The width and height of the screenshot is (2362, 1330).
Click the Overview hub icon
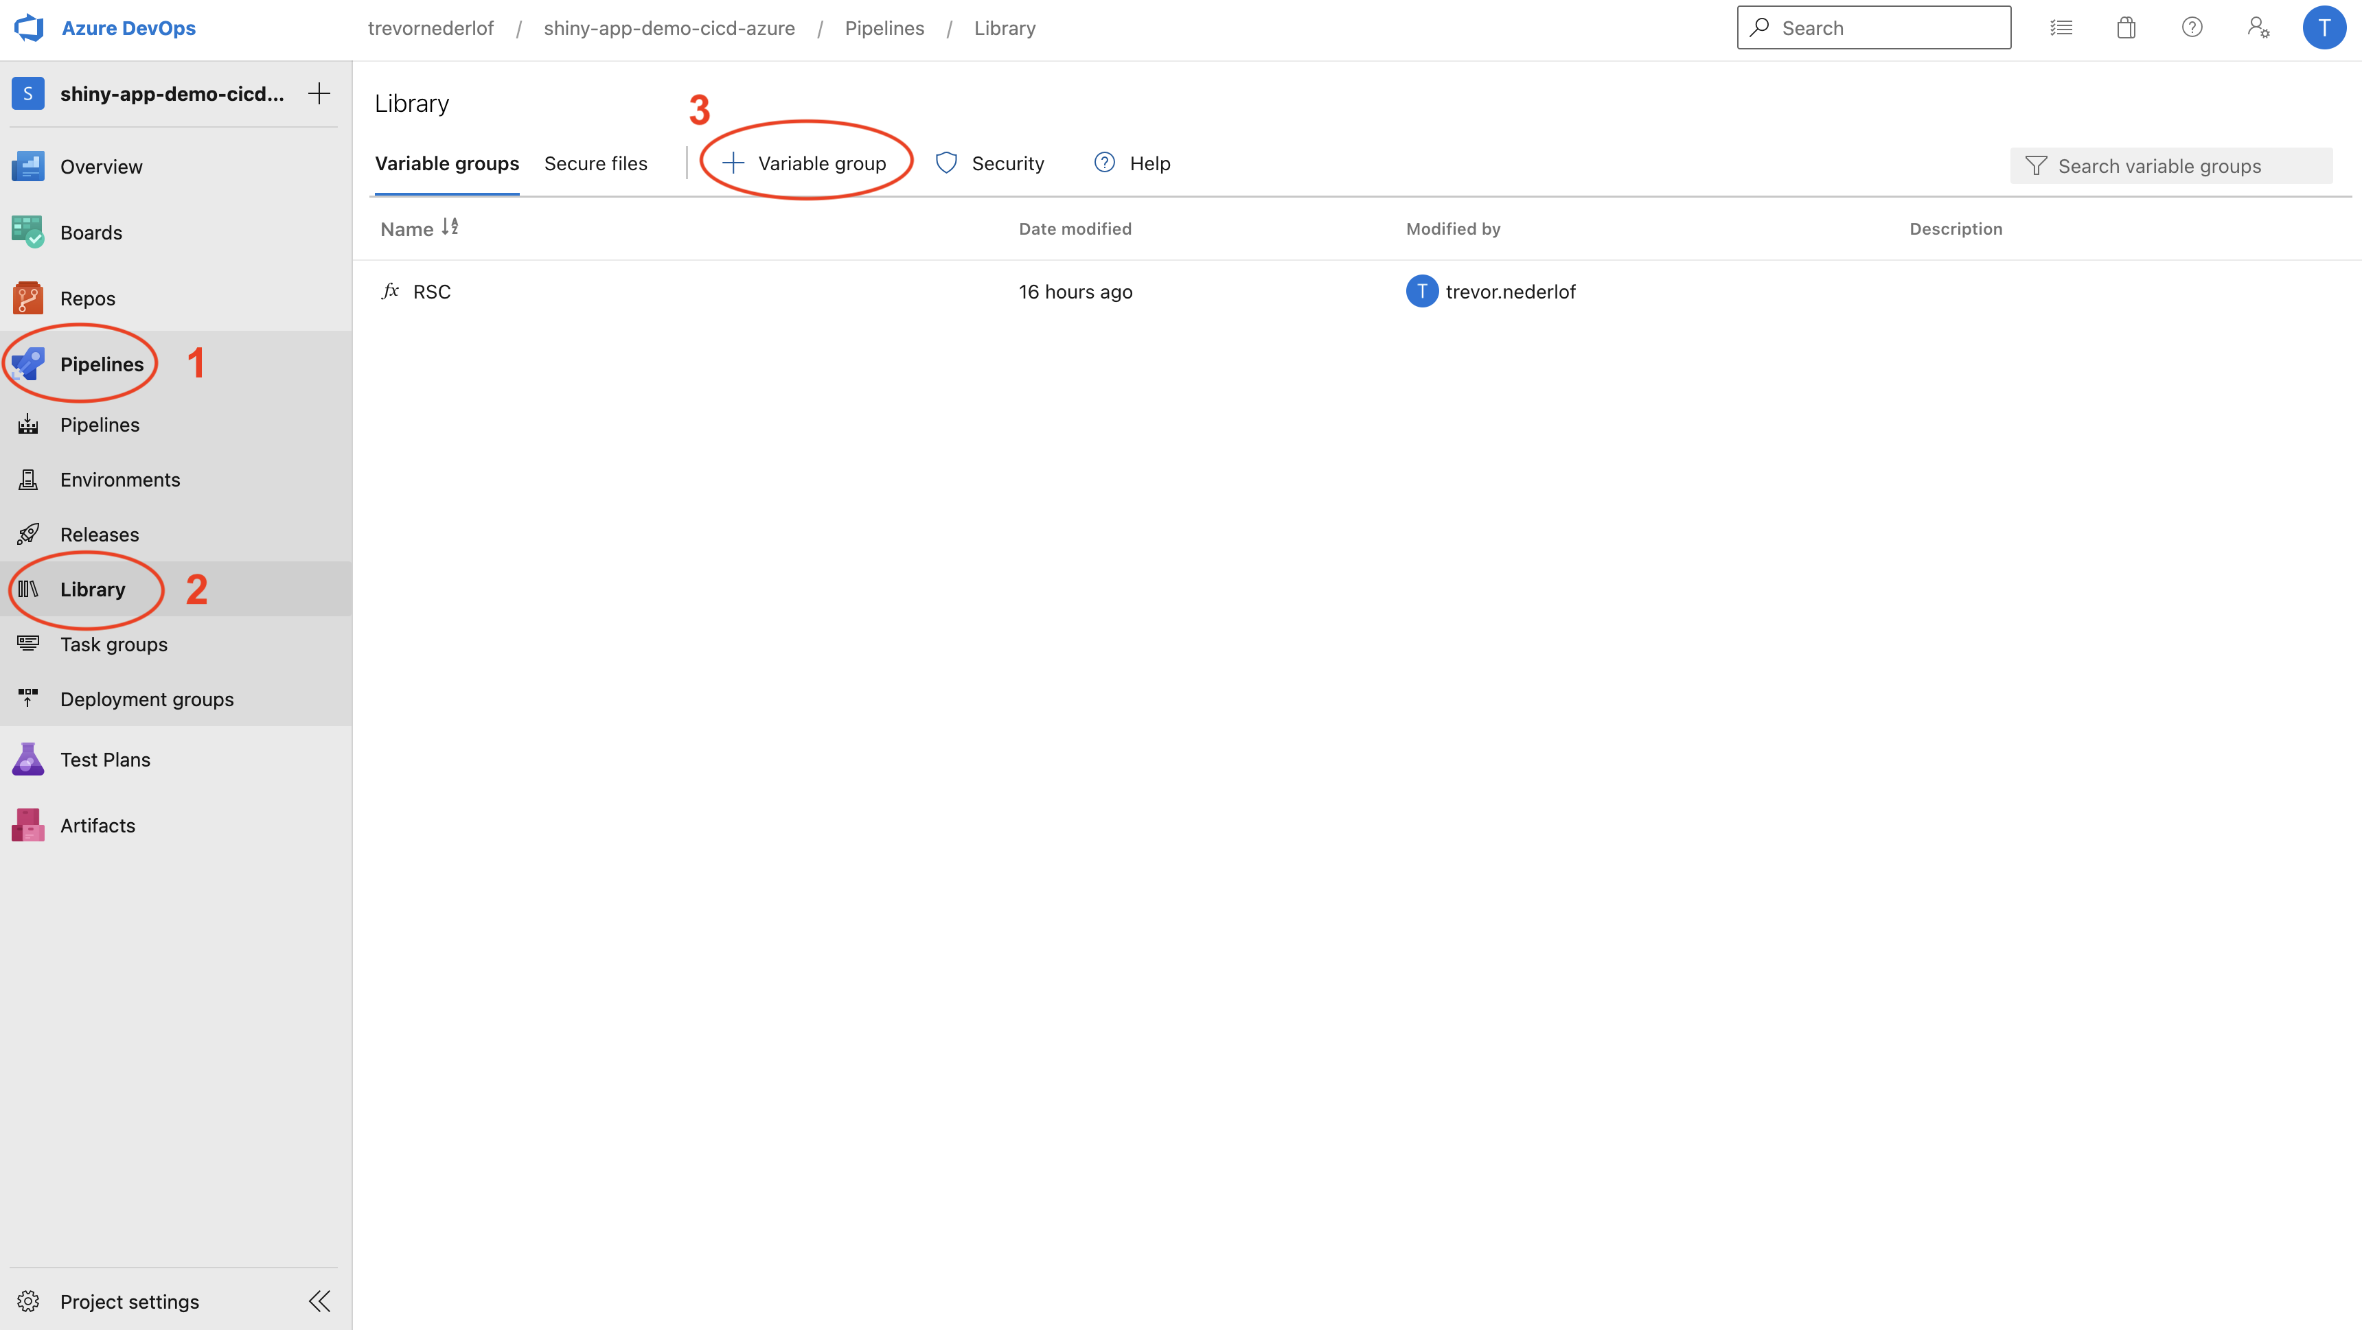[27, 166]
